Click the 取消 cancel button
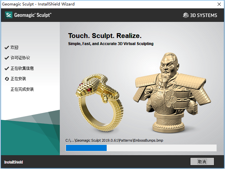 pos(202,162)
